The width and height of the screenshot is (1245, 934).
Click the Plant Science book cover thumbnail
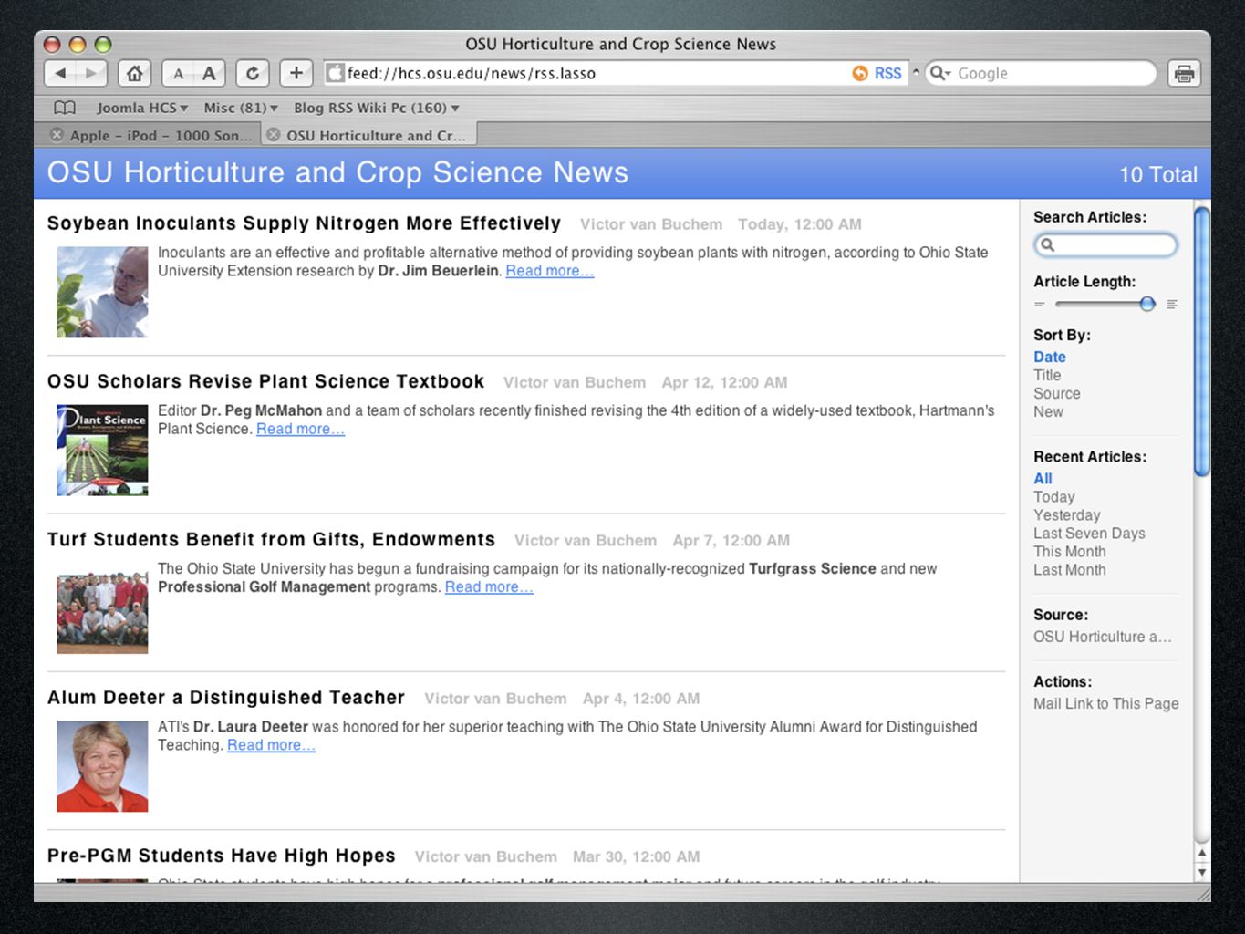tap(102, 451)
